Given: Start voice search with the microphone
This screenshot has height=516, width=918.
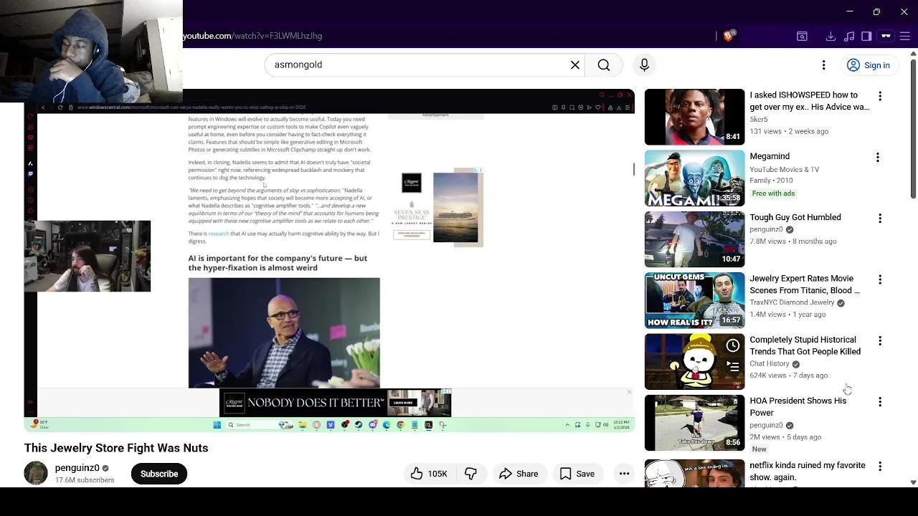Looking at the screenshot, I should click(644, 65).
